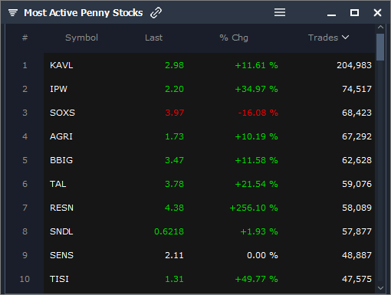Image resolution: width=391 pixels, height=295 pixels.
Task: Toggle the Trades column sort chevron
Action: tap(346, 38)
